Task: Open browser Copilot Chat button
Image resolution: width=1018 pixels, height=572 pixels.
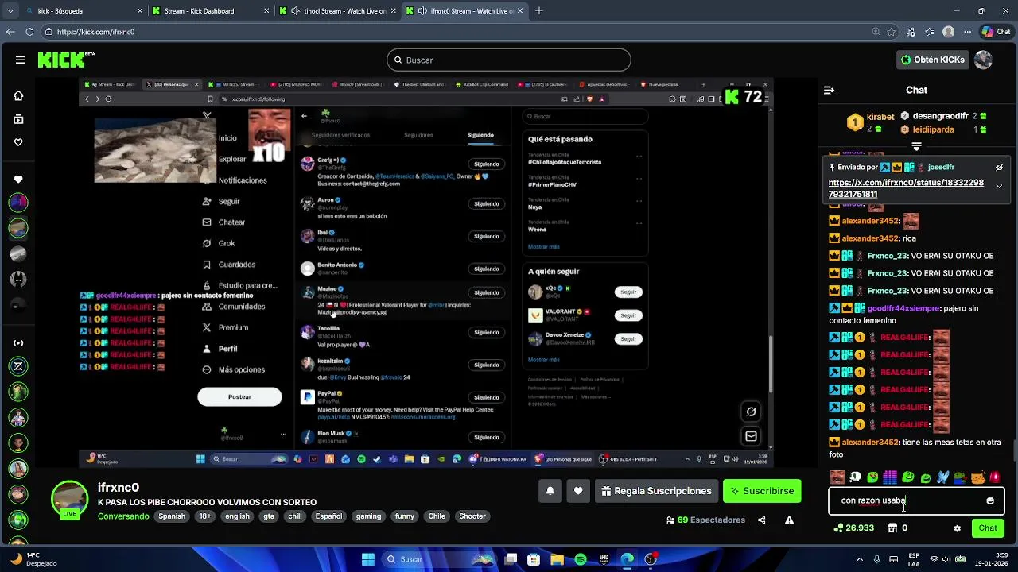Action: (x=997, y=32)
